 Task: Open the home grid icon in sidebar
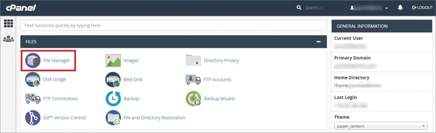pyautogui.click(x=9, y=23)
